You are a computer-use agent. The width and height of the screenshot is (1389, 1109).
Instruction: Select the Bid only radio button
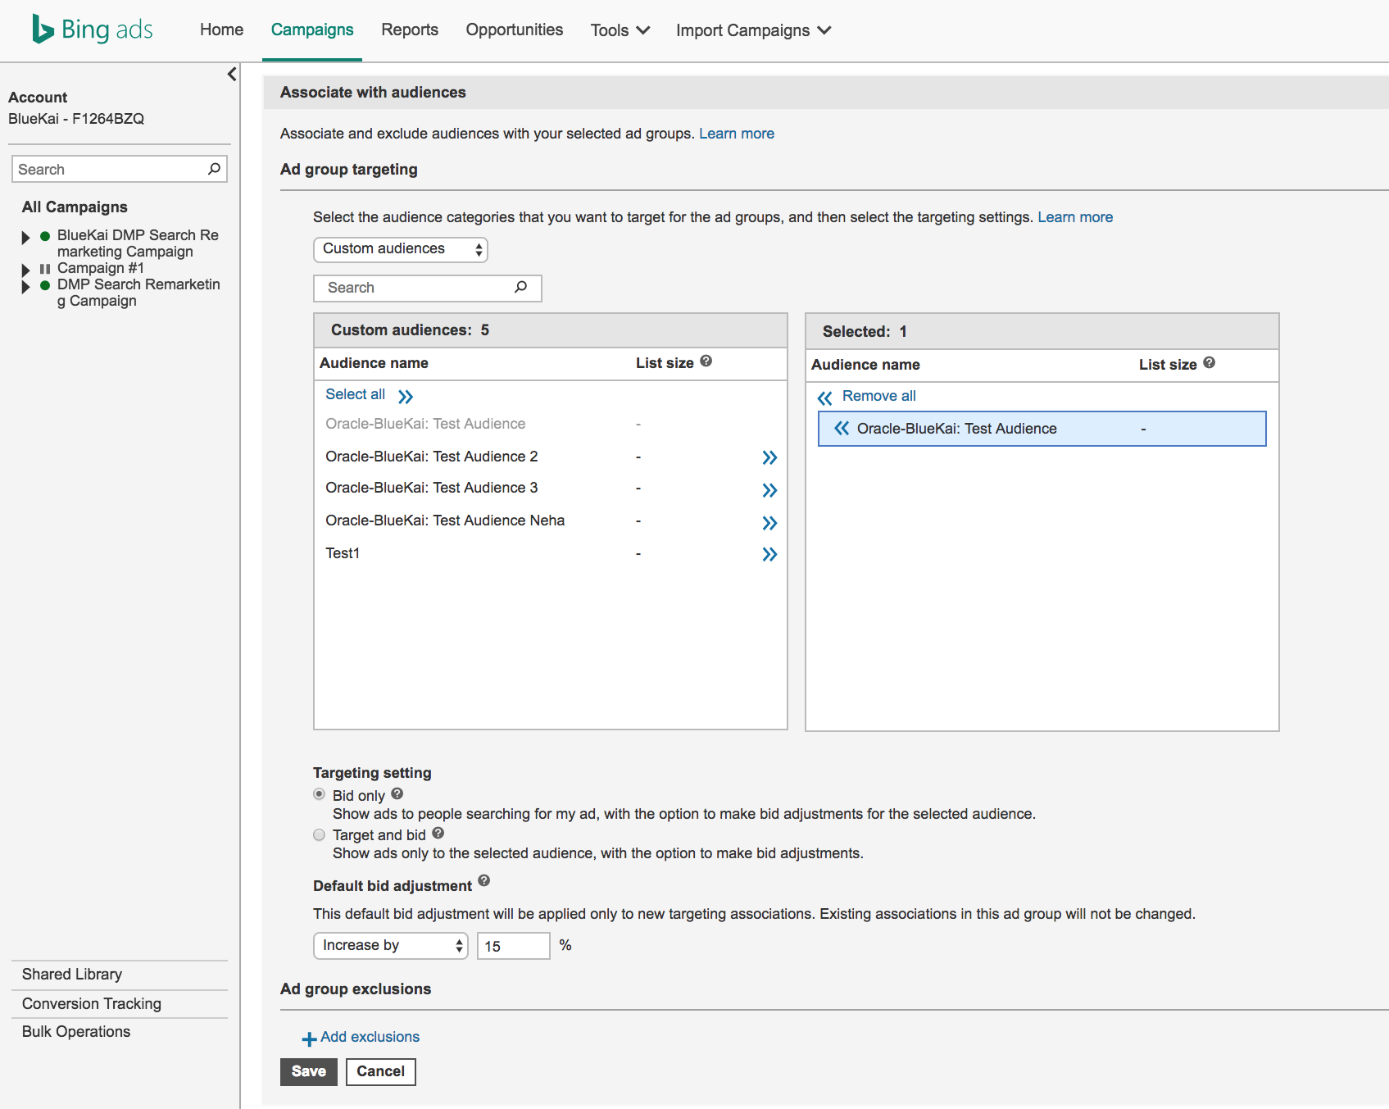pos(320,794)
